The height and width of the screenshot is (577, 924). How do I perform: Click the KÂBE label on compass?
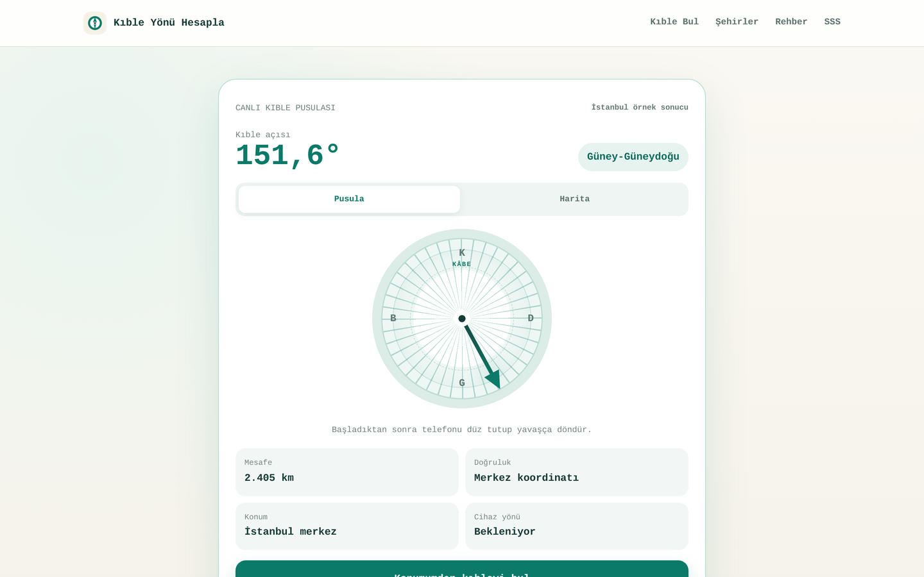click(462, 264)
